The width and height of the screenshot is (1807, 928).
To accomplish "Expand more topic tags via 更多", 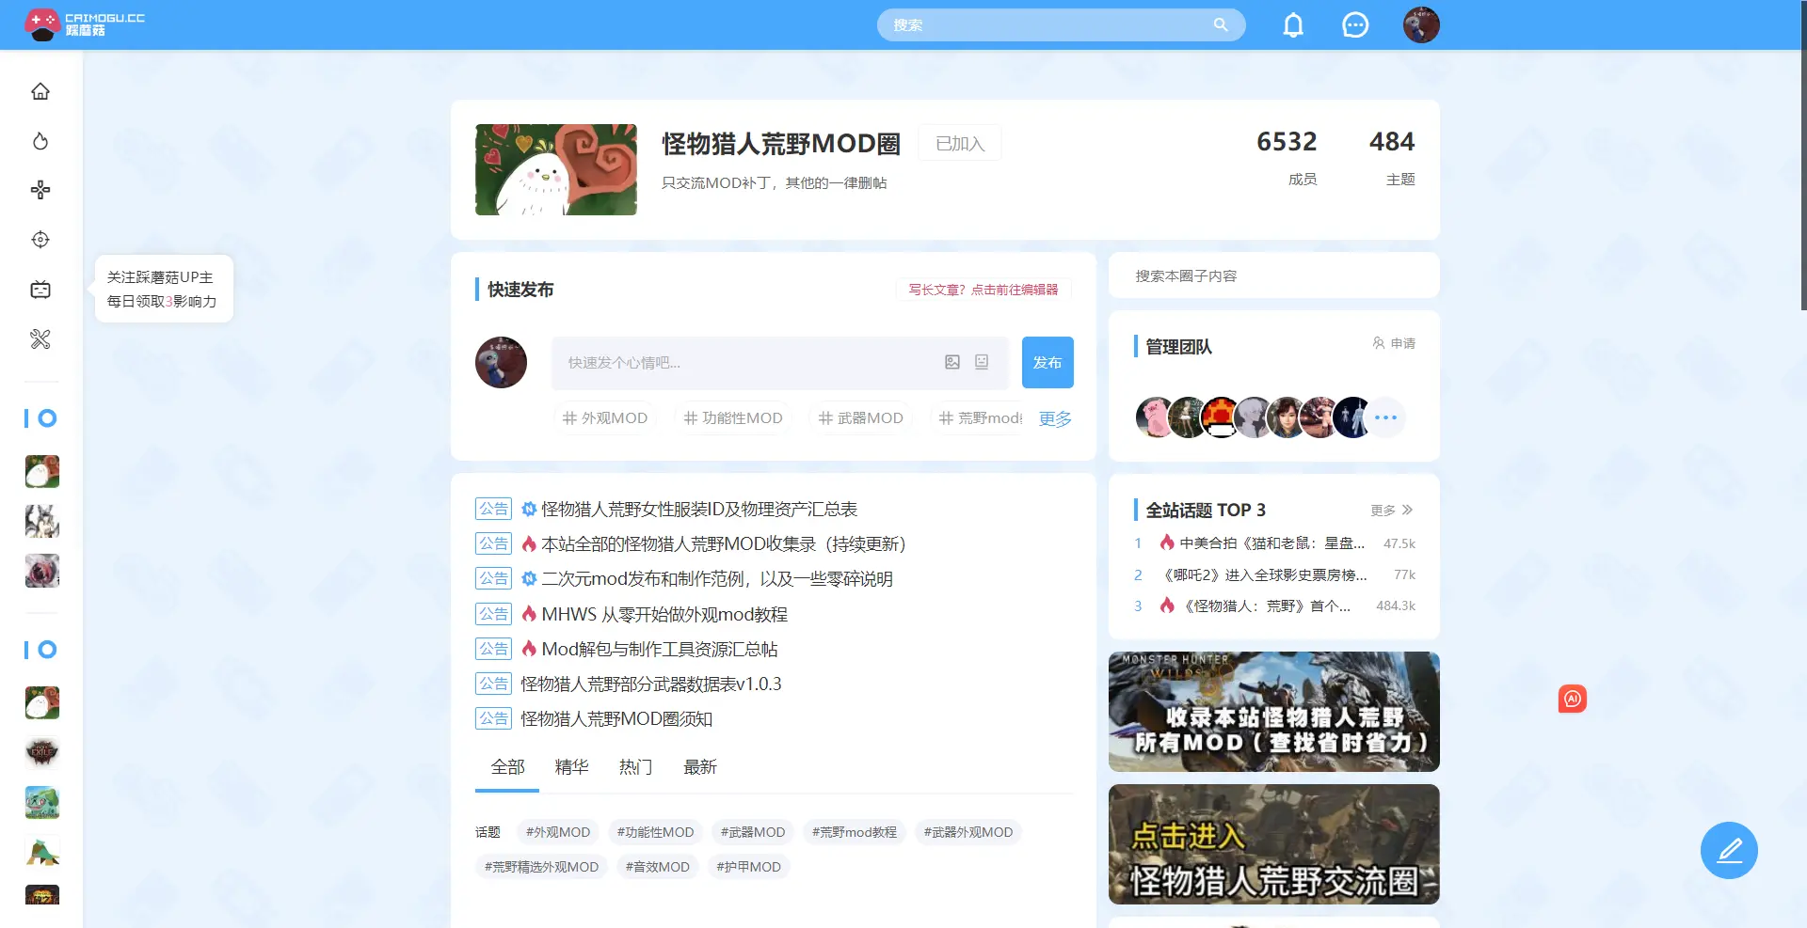I will [x=1054, y=418].
